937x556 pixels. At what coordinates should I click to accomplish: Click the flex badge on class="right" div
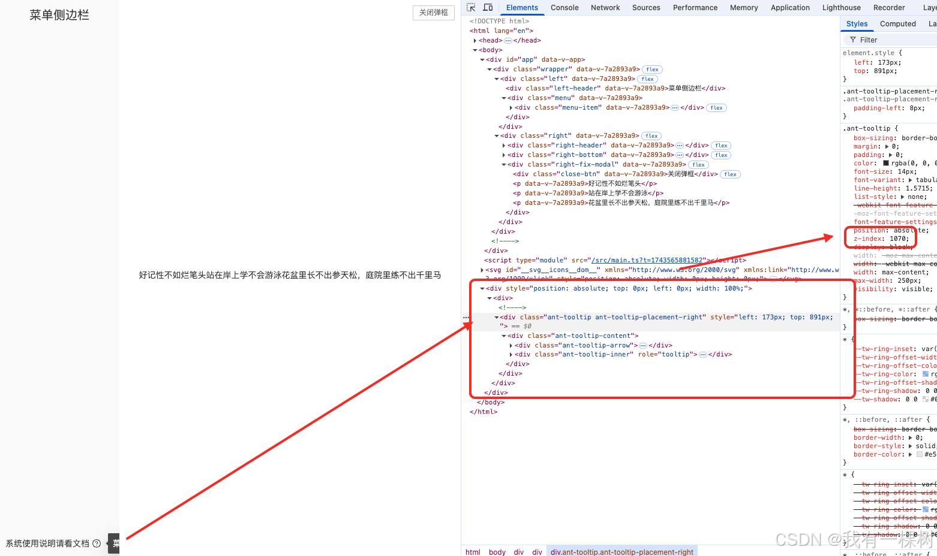pyautogui.click(x=652, y=136)
